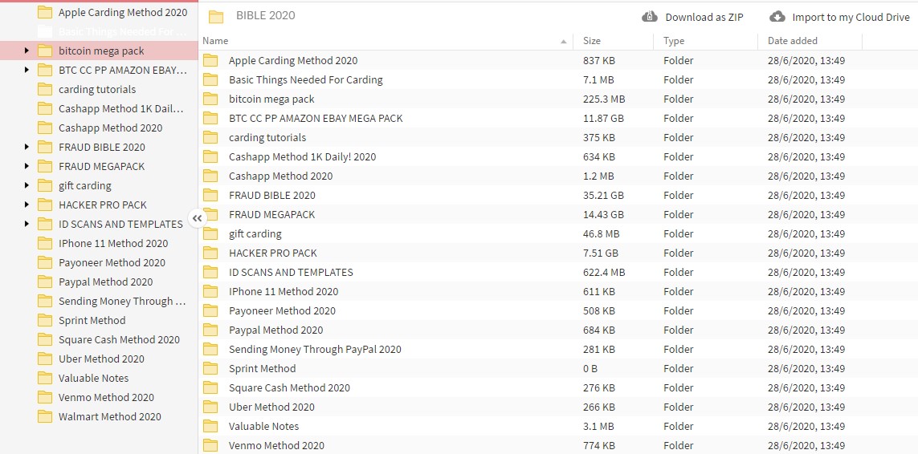Open Cashapp Method 2020 name in file list
Screen dimensions: 918x454
281,176
